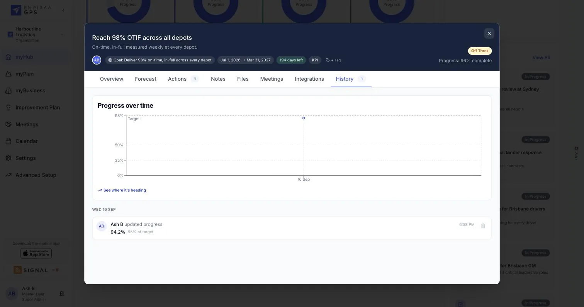584x307 pixels.
Task: Open the Integrations tab
Action: pyautogui.click(x=309, y=79)
